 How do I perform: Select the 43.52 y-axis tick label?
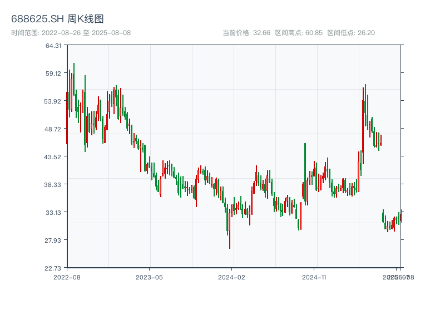(53, 157)
